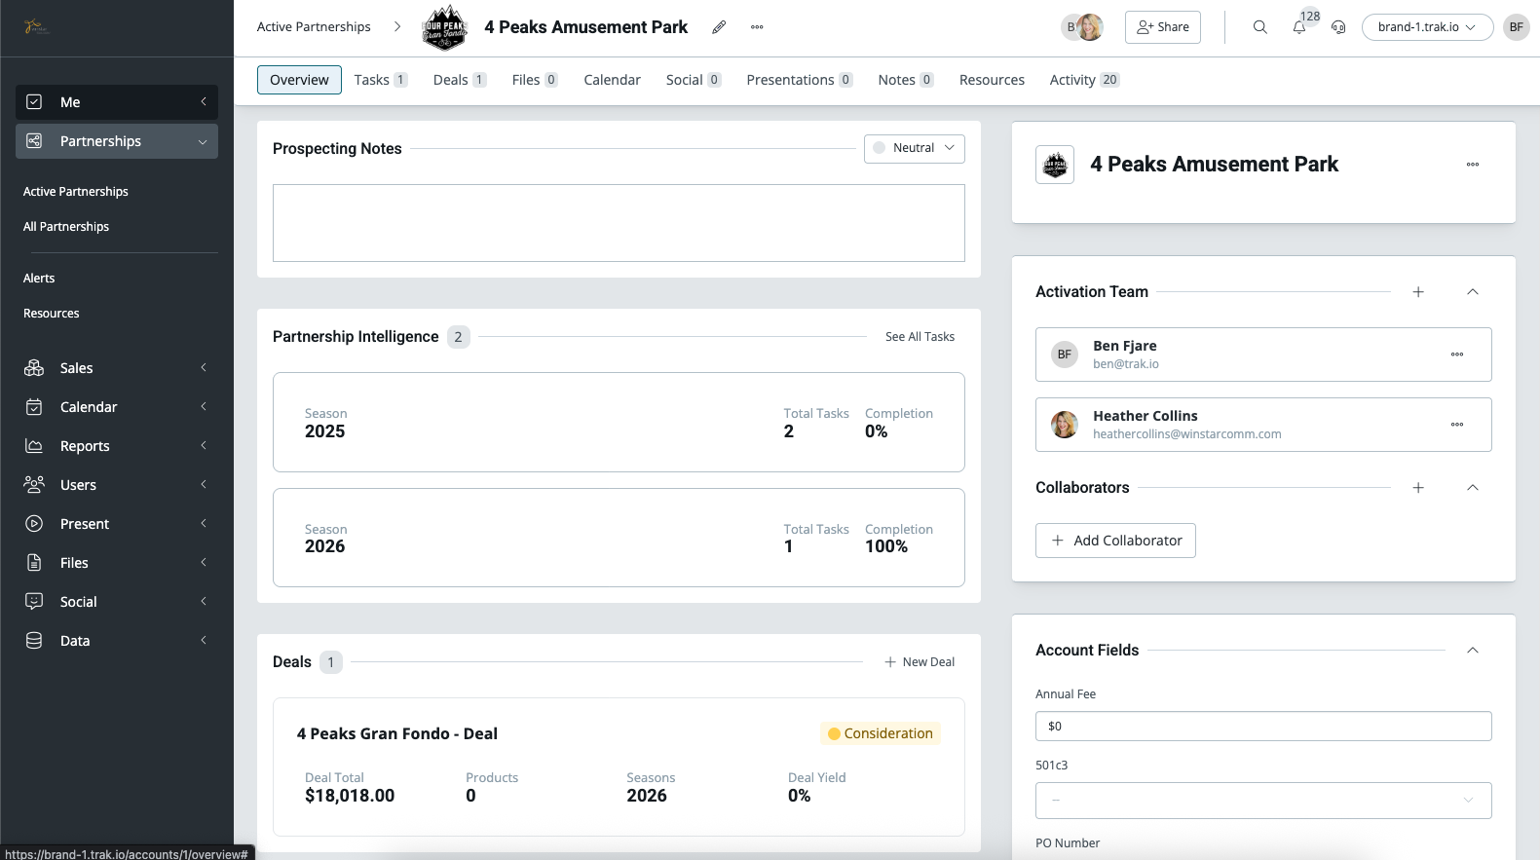
Task: Click Add Collaborator button
Action: pos(1115,541)
